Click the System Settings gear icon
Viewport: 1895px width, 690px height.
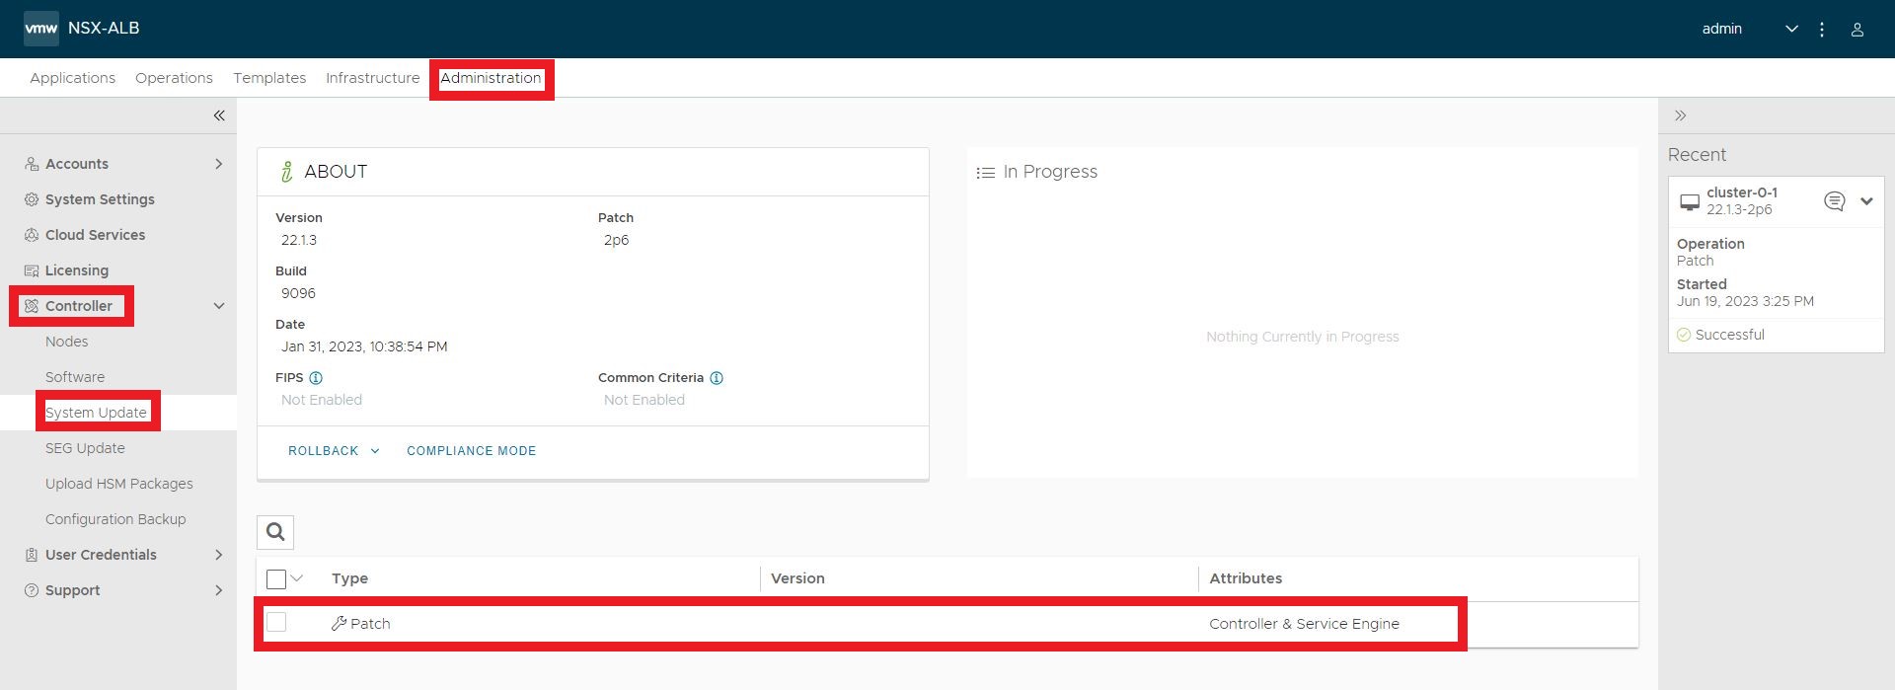[32, 199]
